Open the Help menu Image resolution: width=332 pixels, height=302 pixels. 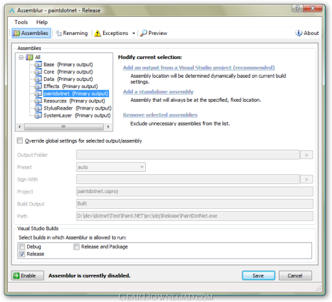pos(42,22)
